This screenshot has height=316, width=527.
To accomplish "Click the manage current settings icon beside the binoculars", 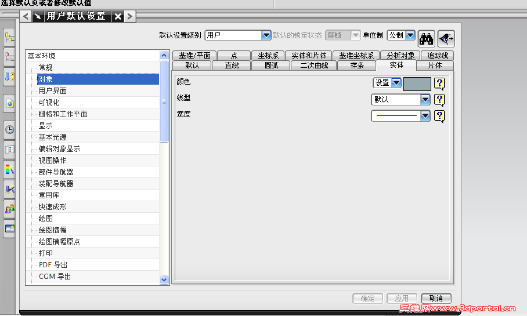I will pyautogui.click(x=446, y=39).
